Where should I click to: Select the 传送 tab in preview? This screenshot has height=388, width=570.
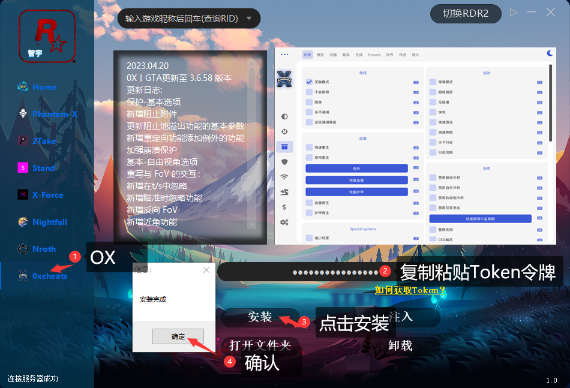pyautogui.click(x=403, y=55)
